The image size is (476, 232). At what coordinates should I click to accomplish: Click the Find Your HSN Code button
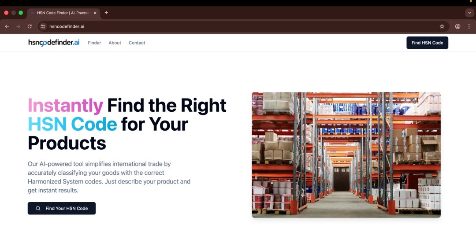pyautogui.click(x=62, y=208)
